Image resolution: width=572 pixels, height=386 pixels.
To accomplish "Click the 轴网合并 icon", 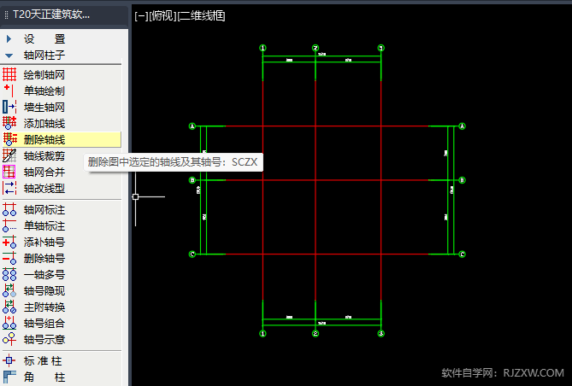I will point(9,172).
